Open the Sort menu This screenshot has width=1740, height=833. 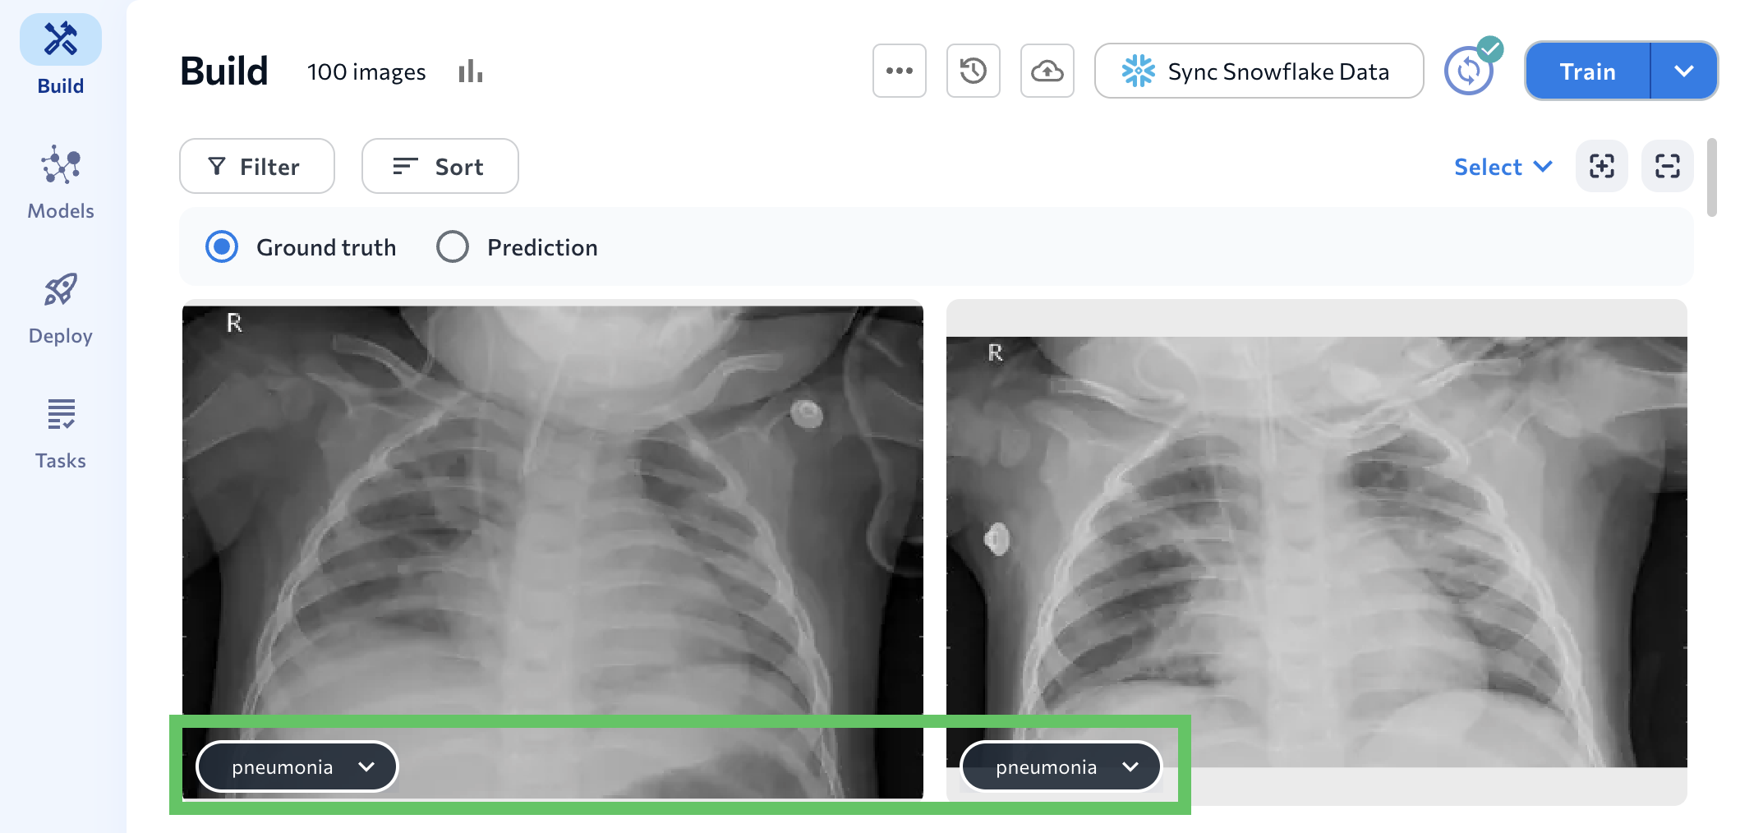tap(440, 166)
